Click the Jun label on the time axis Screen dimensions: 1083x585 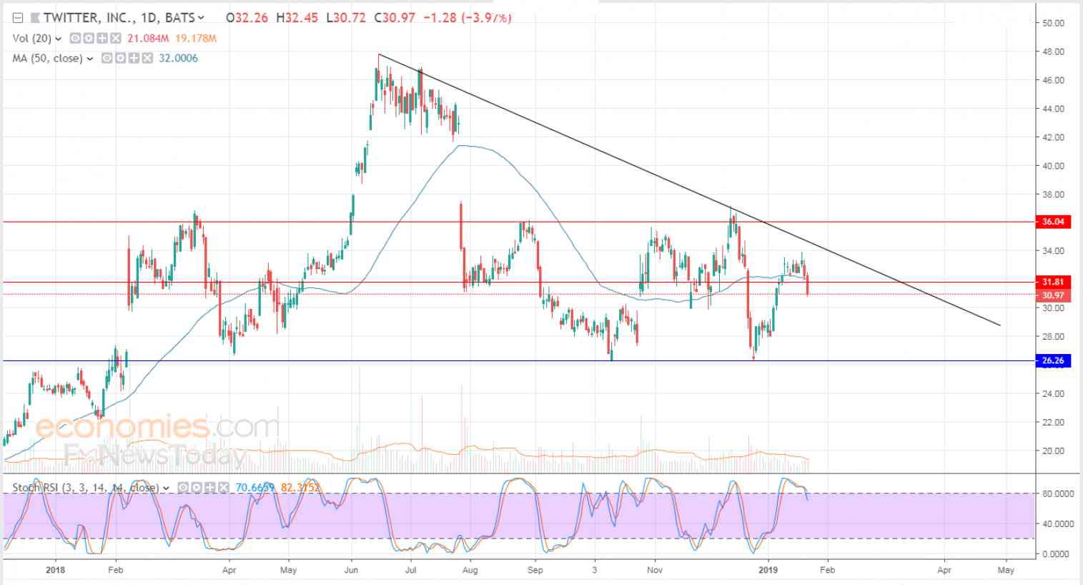pyautogui.click(x=352, y=570)
